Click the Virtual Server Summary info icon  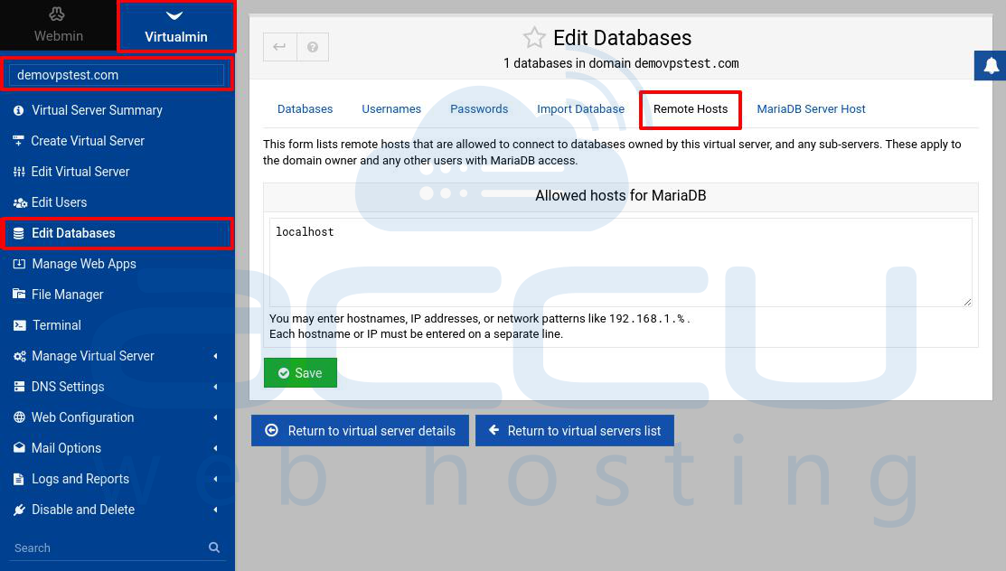coord(19,110)
